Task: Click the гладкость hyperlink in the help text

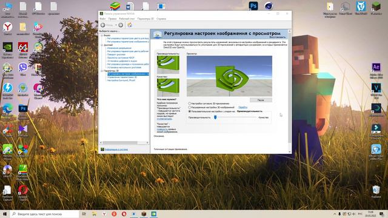Action: tap(162, 129)
